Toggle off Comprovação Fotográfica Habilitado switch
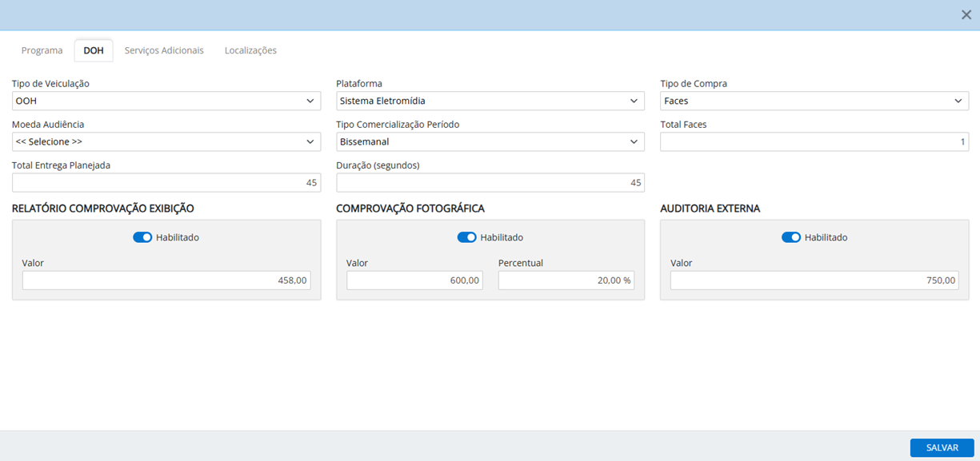Image resolution: width=980 pixels, height=461 pixels. point(466,237)
